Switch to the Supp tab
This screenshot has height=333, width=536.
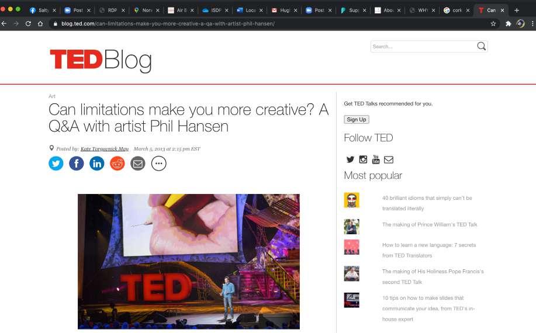[x=353, y=11]
